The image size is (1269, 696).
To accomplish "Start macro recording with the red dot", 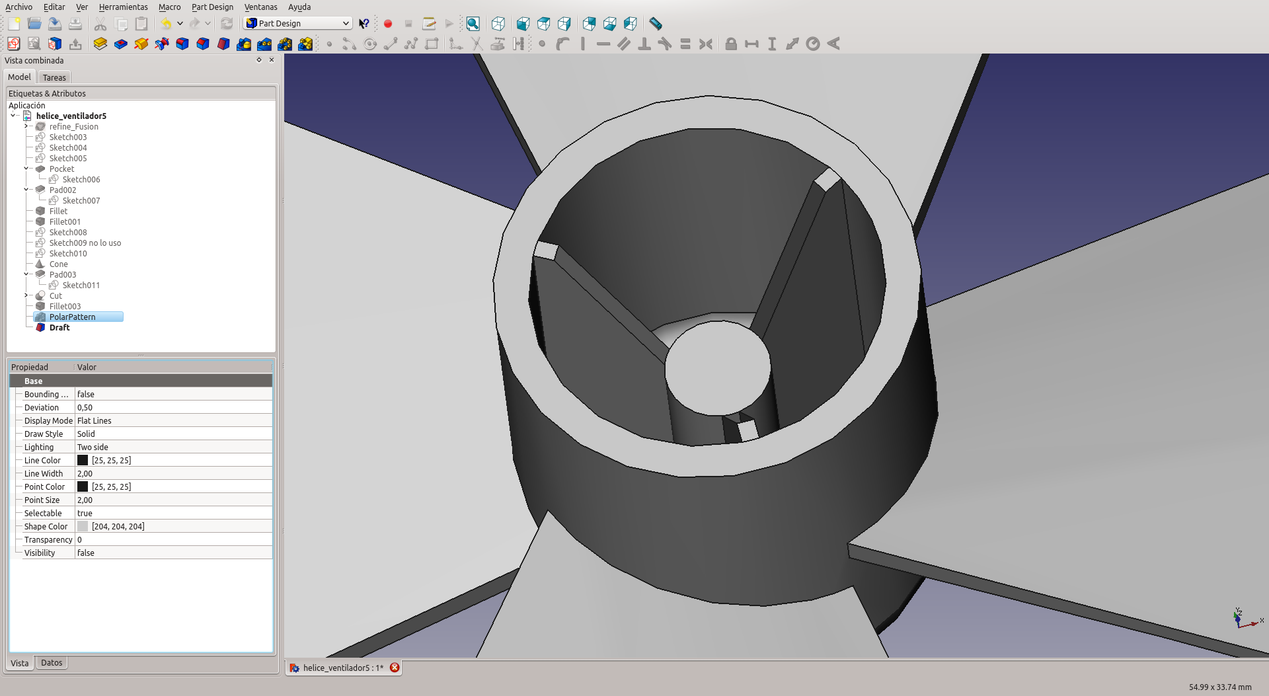I will 388,24.
